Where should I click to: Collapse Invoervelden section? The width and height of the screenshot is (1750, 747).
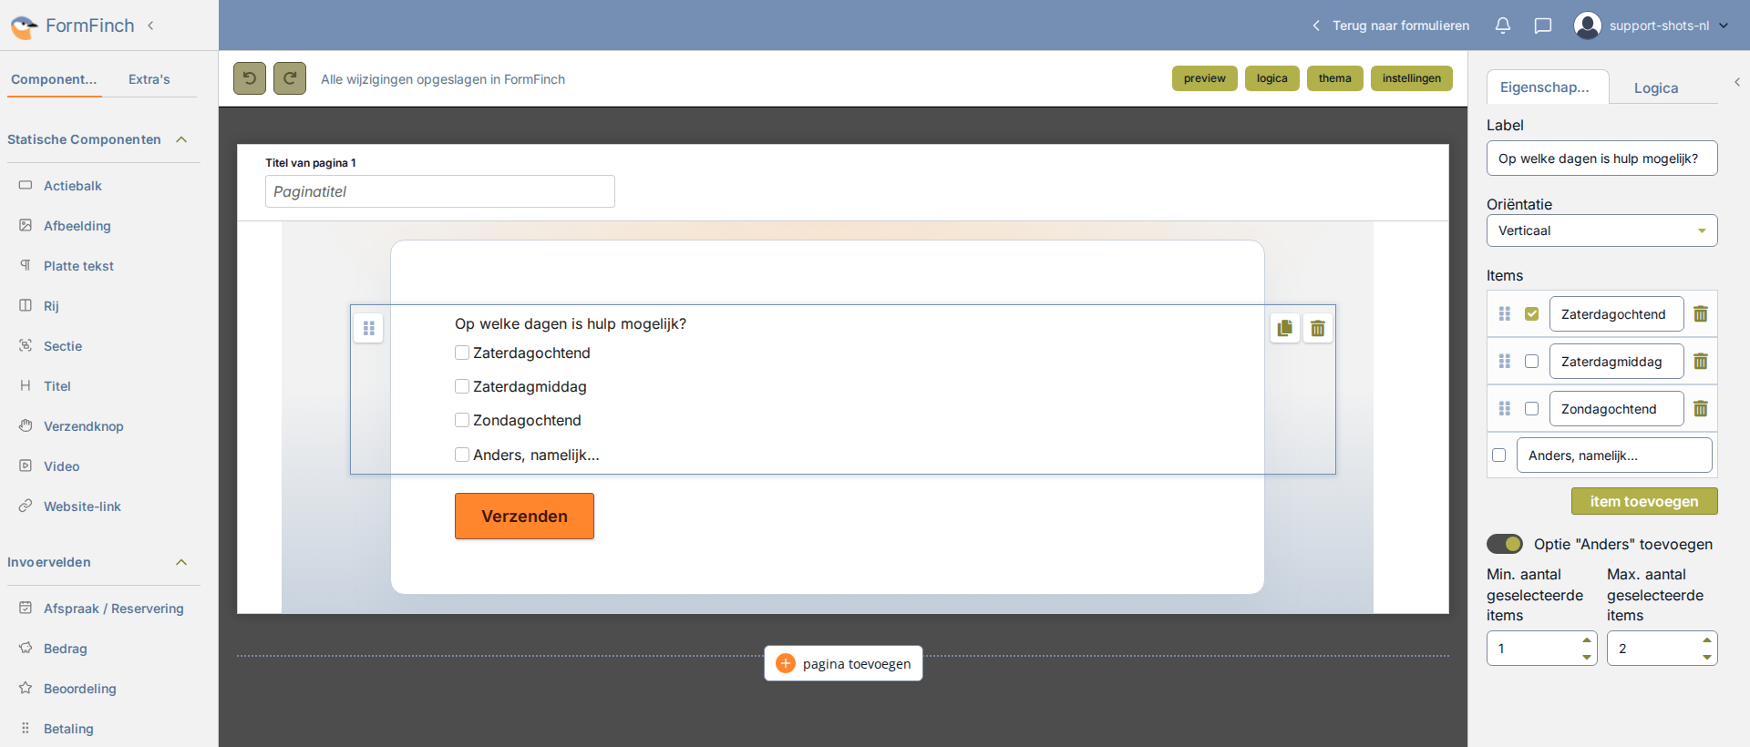[181, 562]
